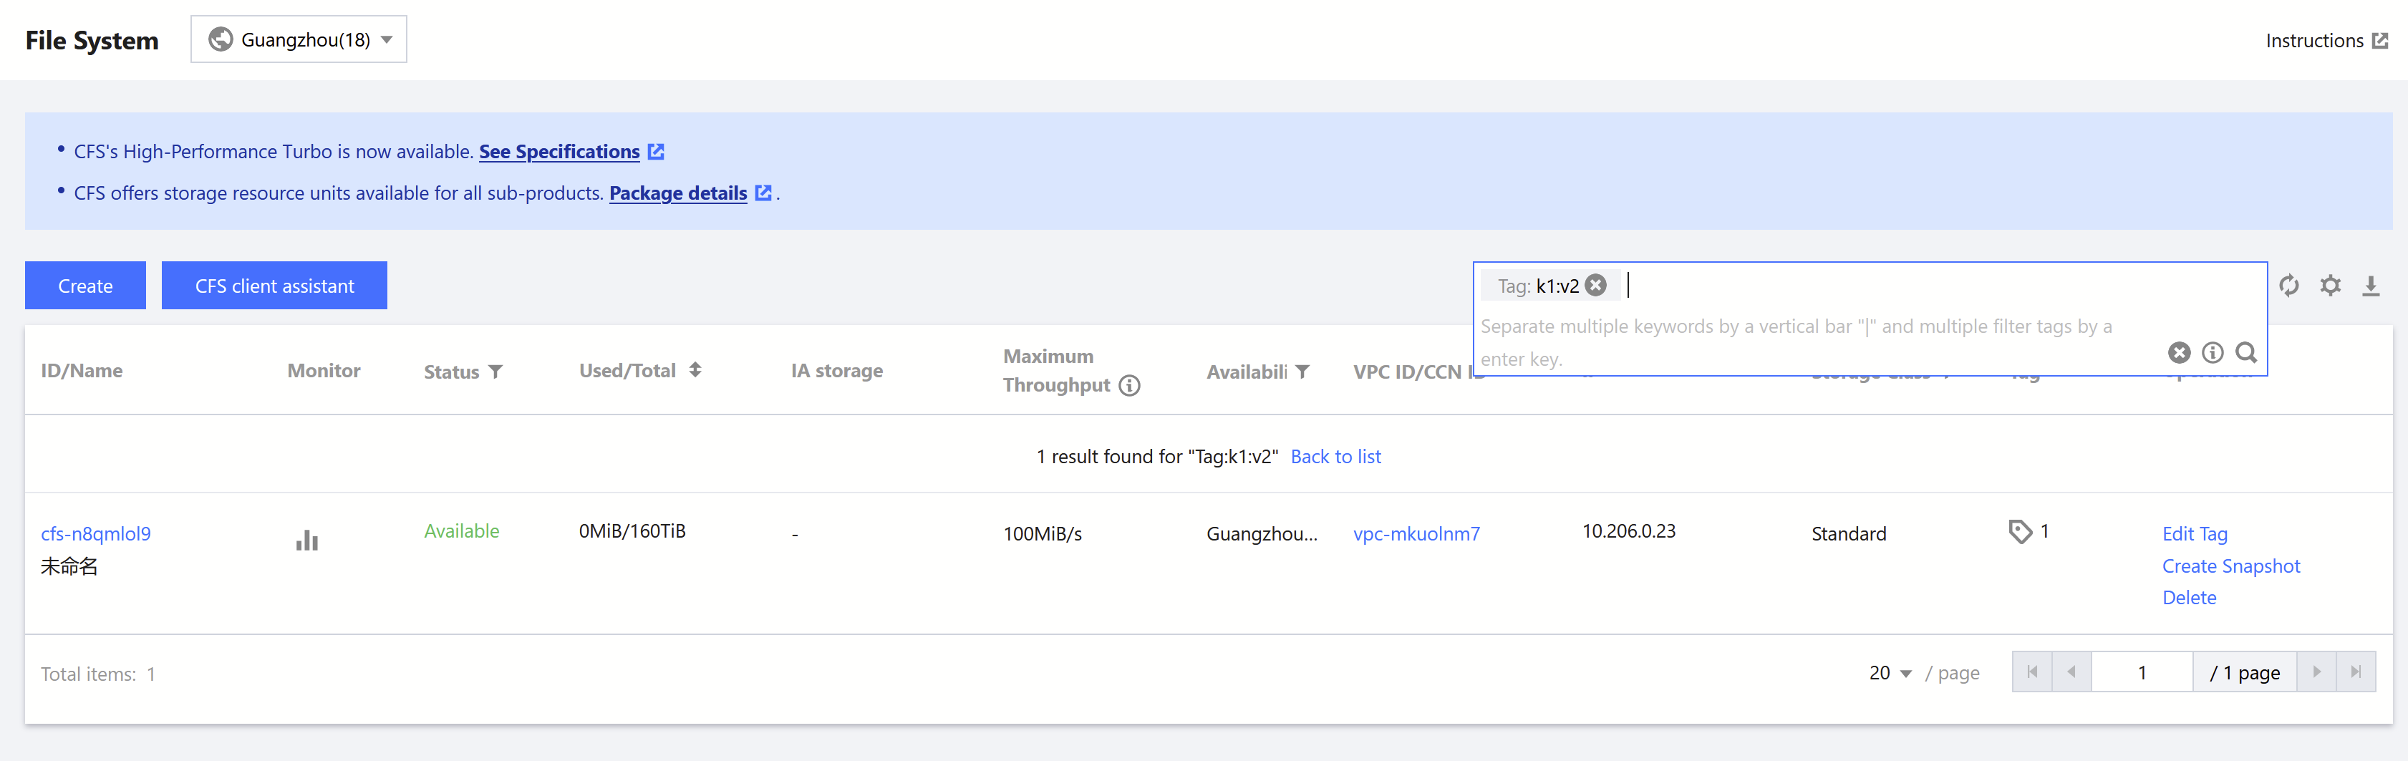Open the Availability zone column filter
Screen dimensions: 2408x761
1302,372
